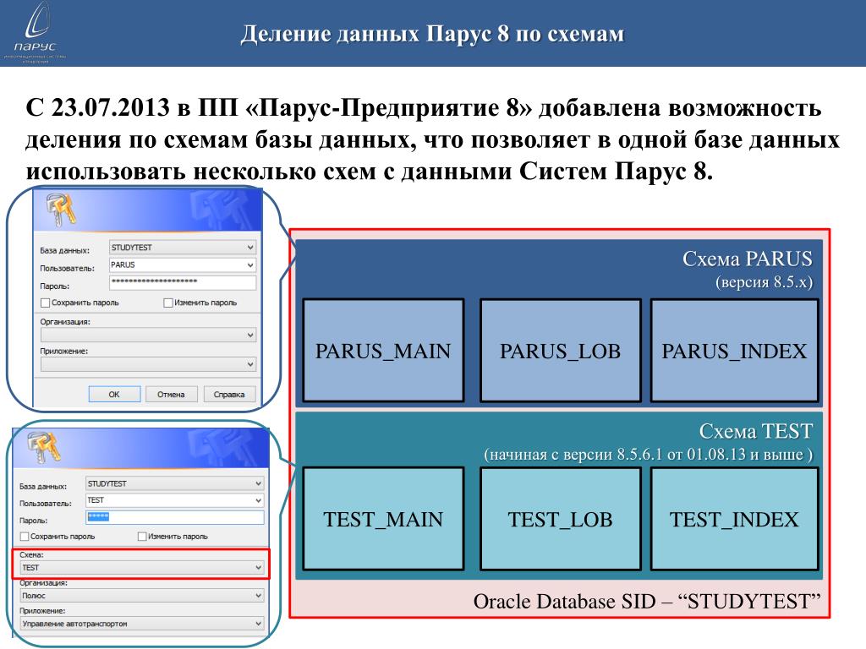
Task: Click the Парус logo in the header
Action: pos(36,32)
